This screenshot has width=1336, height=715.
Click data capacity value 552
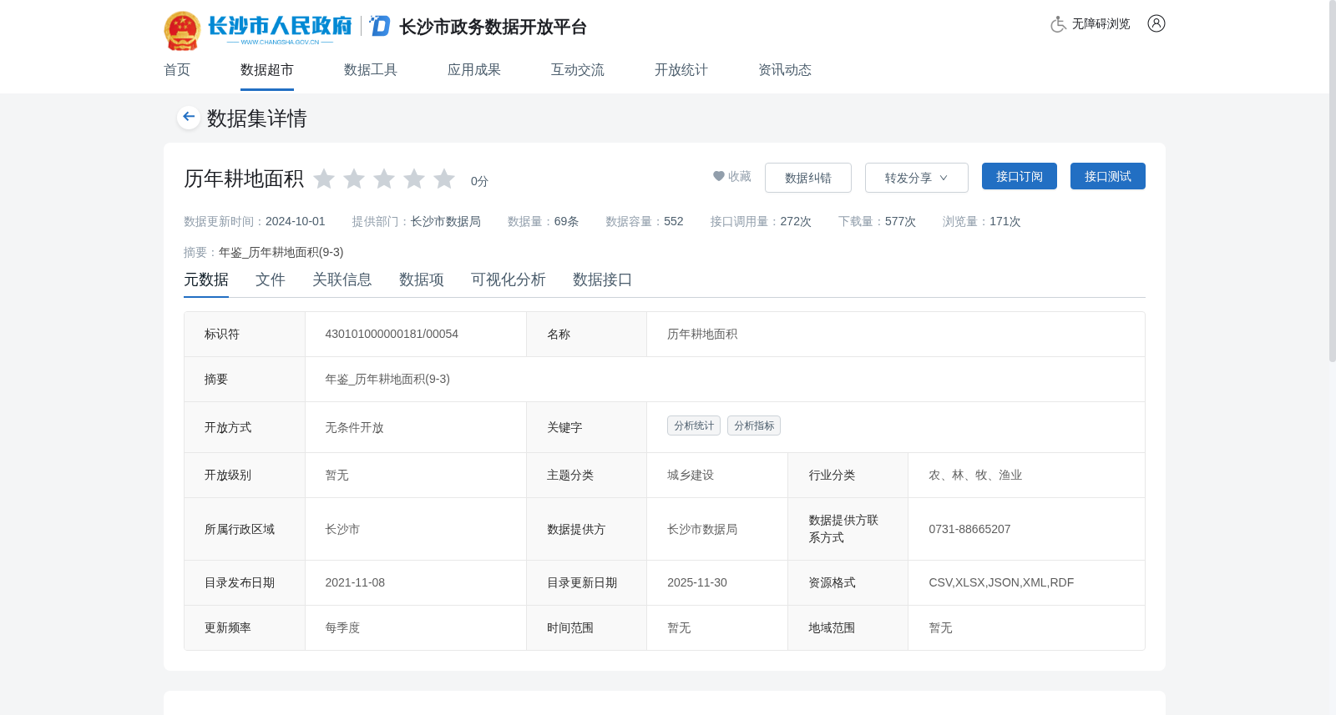[x=674, y=221]
